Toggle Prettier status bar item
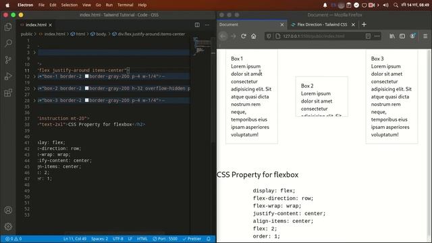The image size is (432, 243). (192, 239)
